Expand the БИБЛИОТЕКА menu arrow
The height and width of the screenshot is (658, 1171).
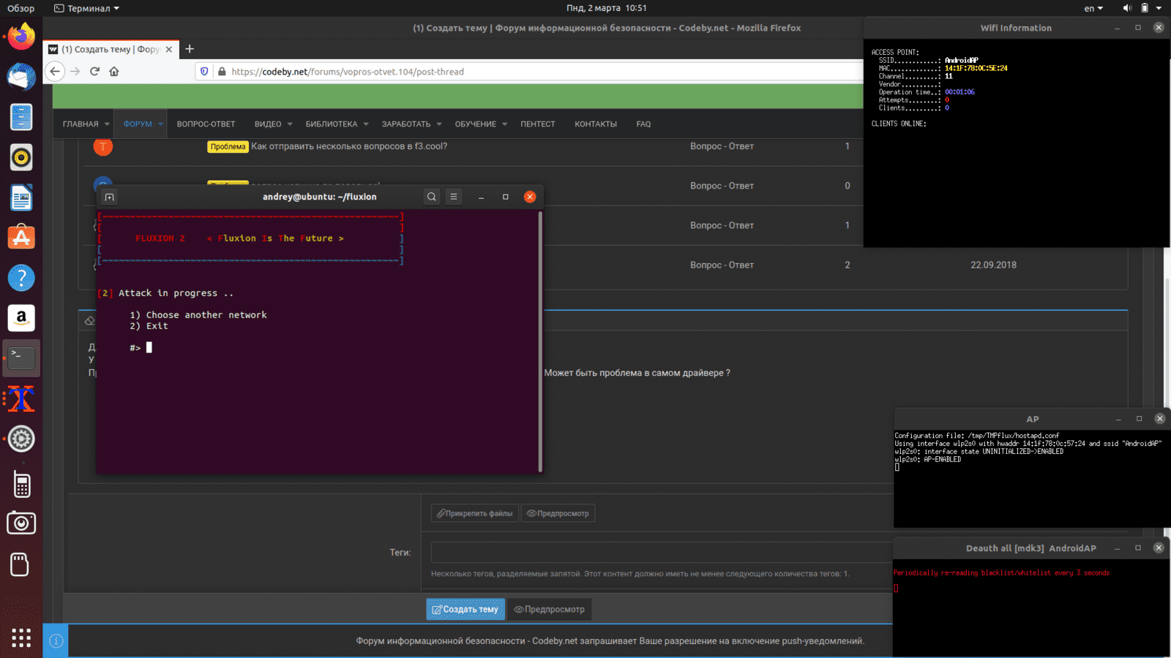(366, 124)
